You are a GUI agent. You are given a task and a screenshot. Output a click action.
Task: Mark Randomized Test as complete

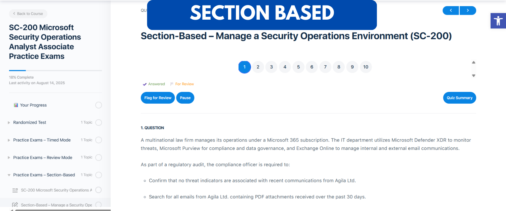98,122
